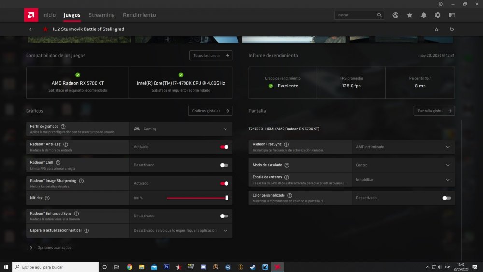Mark game as favorite with star outline
483x272 pixels.
click(437, 29)
